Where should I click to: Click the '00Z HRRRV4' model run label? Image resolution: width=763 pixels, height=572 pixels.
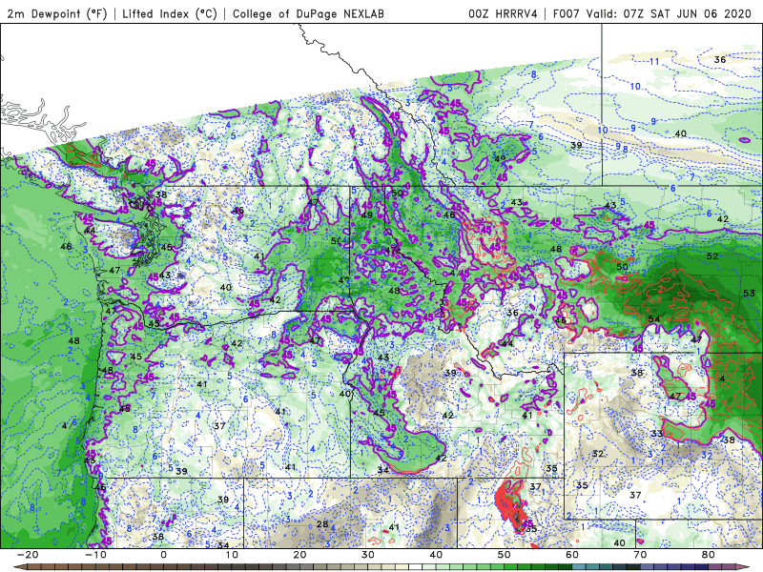pos(503,13)
